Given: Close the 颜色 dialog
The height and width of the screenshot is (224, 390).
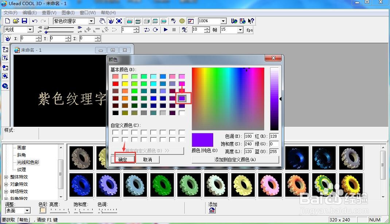Looking at the screenshot, I should point(273,58).
